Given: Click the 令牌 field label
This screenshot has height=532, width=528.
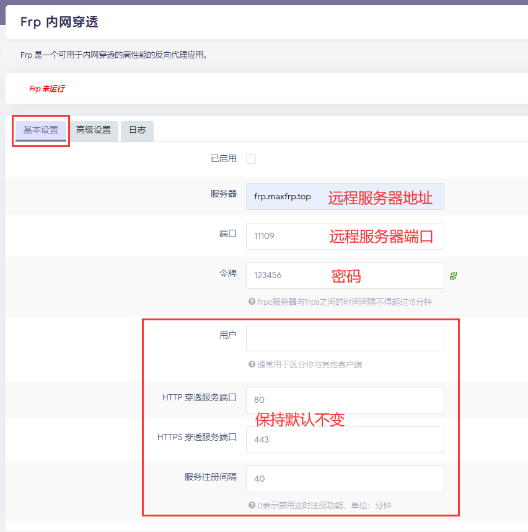Looking at the screenshot, I should click(228, 273).
